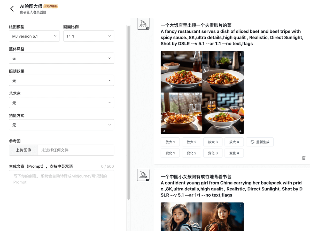This screenshot has height=231, width=310.
Task: Upscale image 1 with 放大 1
Action: coord(170,142)
